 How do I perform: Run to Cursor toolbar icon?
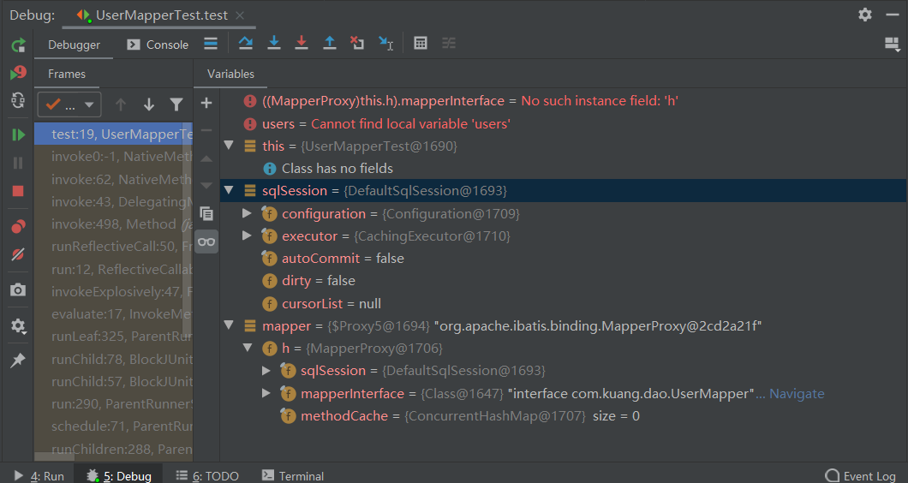pos(385,43)
